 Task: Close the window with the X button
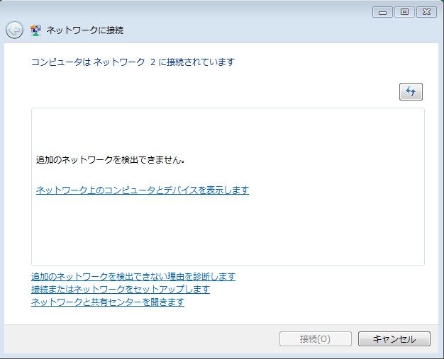(427, 12)
